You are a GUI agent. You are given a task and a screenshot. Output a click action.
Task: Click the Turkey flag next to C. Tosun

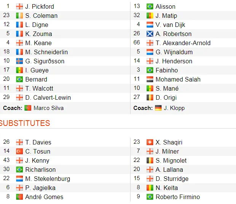(19, 151)
